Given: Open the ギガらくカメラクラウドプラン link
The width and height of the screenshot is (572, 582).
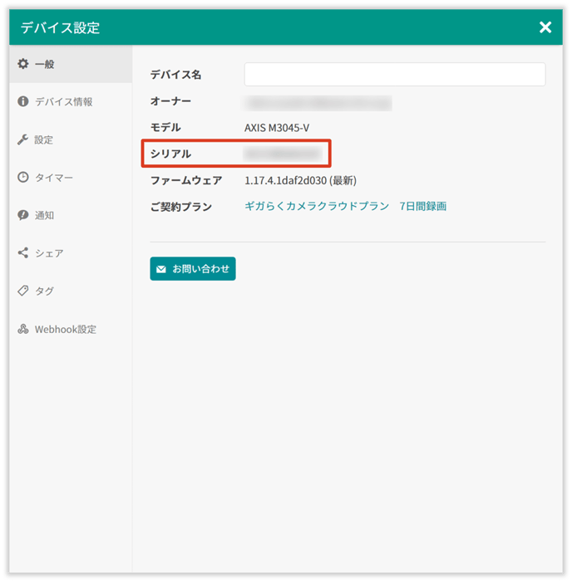Looking at the screenshot, I should (x=316, y=206).
